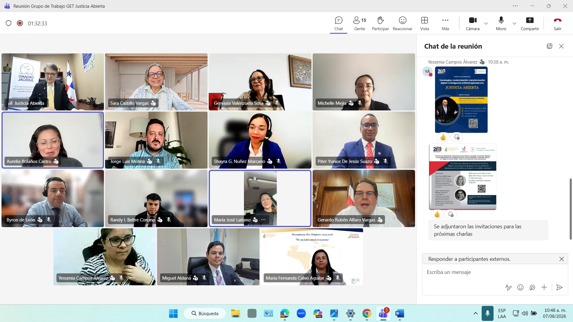Viewport: 573px width, 322px height.
Task: Switch to the Chat tab
Action: click(339, 24)
